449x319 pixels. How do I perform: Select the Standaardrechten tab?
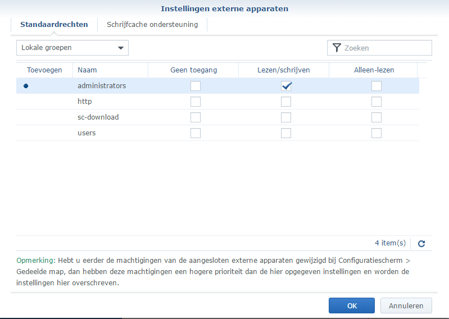click(54, 25)
